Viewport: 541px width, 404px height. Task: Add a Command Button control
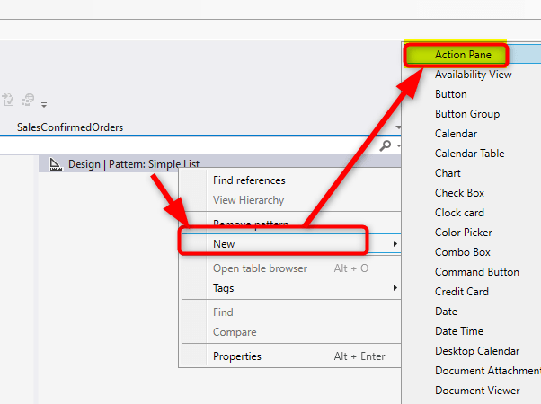[x=477, y=272]
